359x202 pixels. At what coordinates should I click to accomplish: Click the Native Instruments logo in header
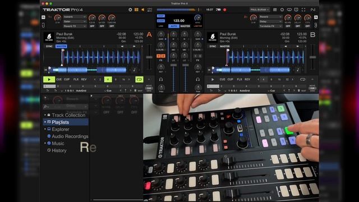[x=313, y=10]
